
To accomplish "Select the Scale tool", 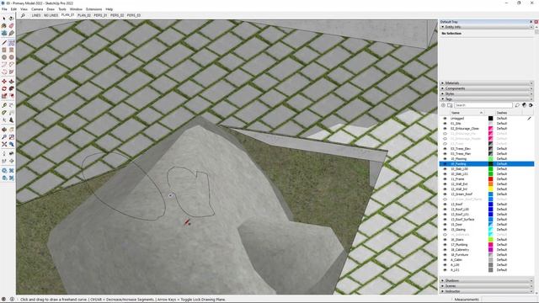I will 4,96.
